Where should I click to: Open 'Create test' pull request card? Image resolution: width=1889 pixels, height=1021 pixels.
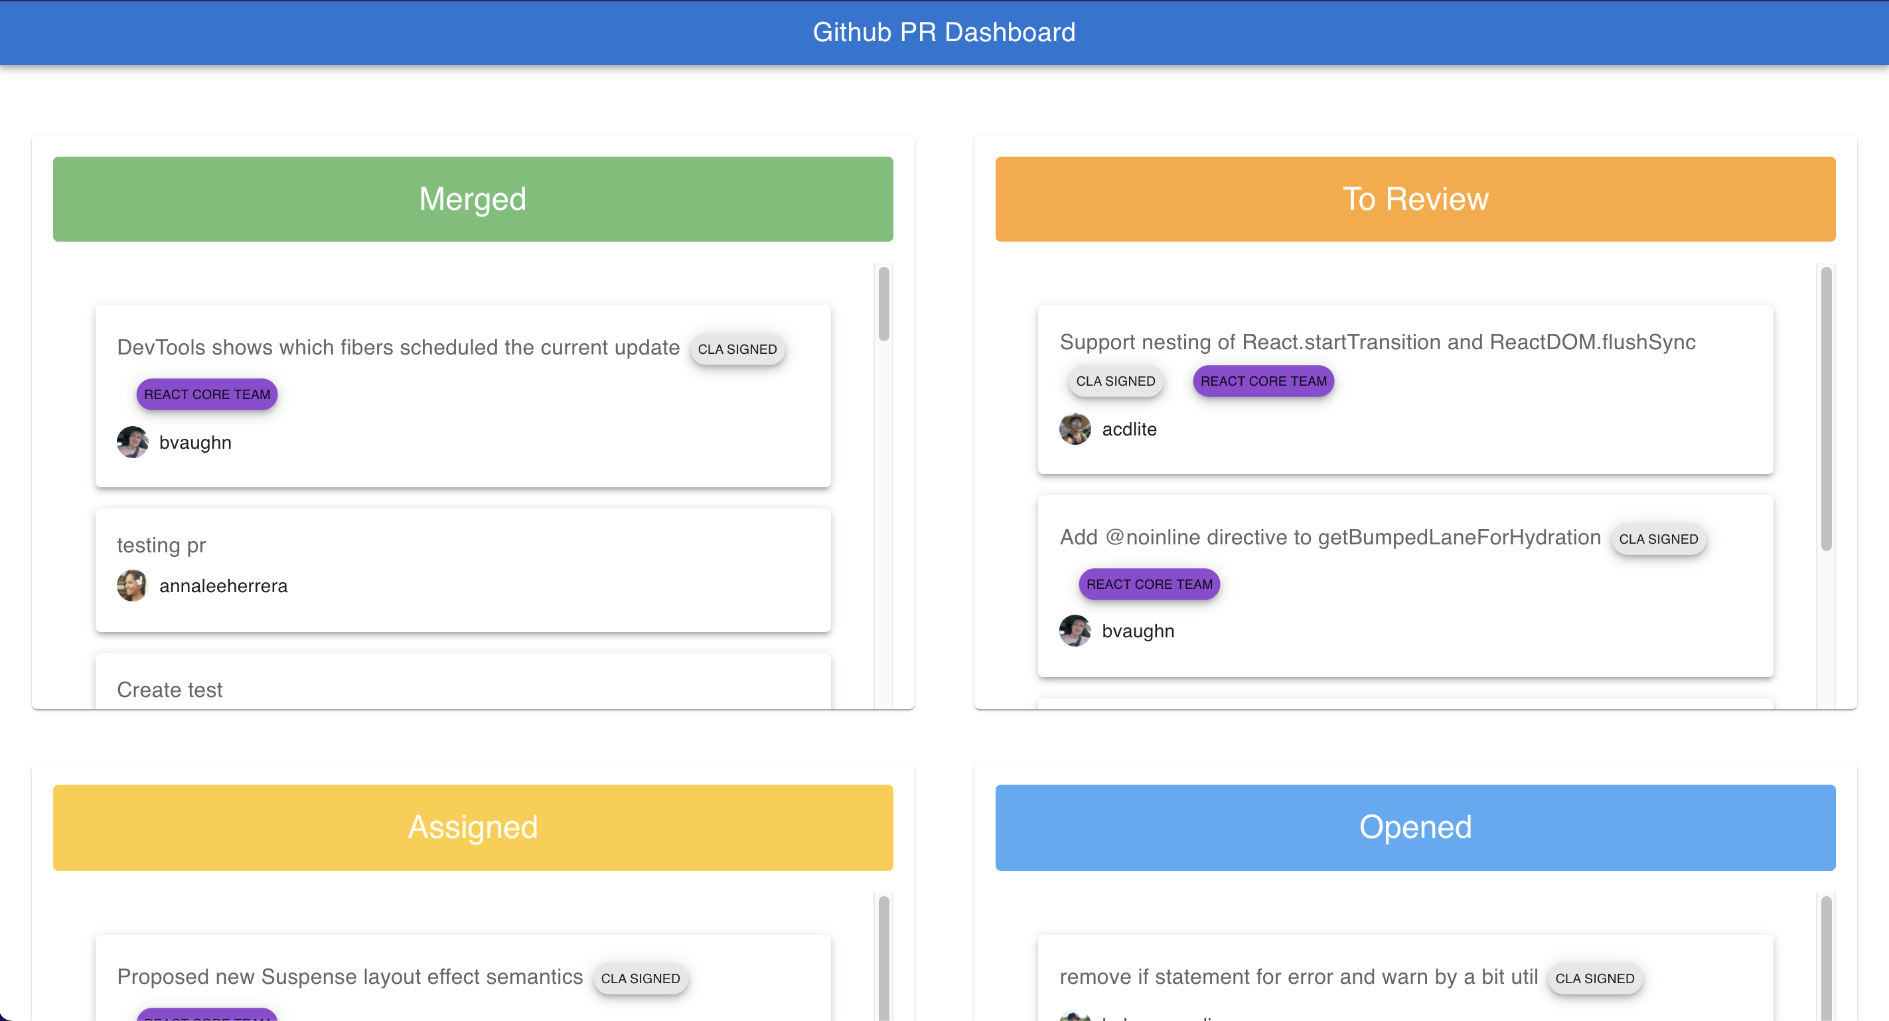pos(170,690)
